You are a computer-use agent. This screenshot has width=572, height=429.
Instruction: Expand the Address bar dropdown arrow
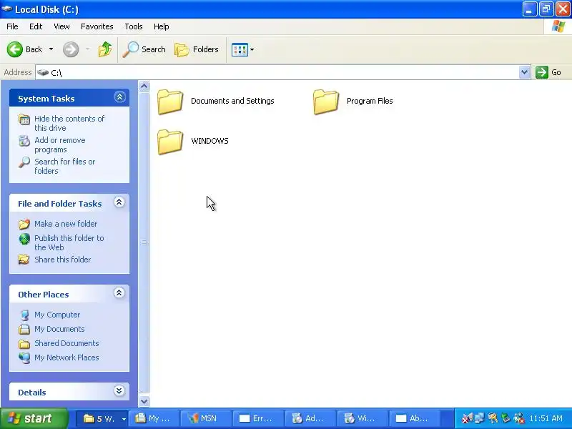pyautogui.click(x=525, y=72)
